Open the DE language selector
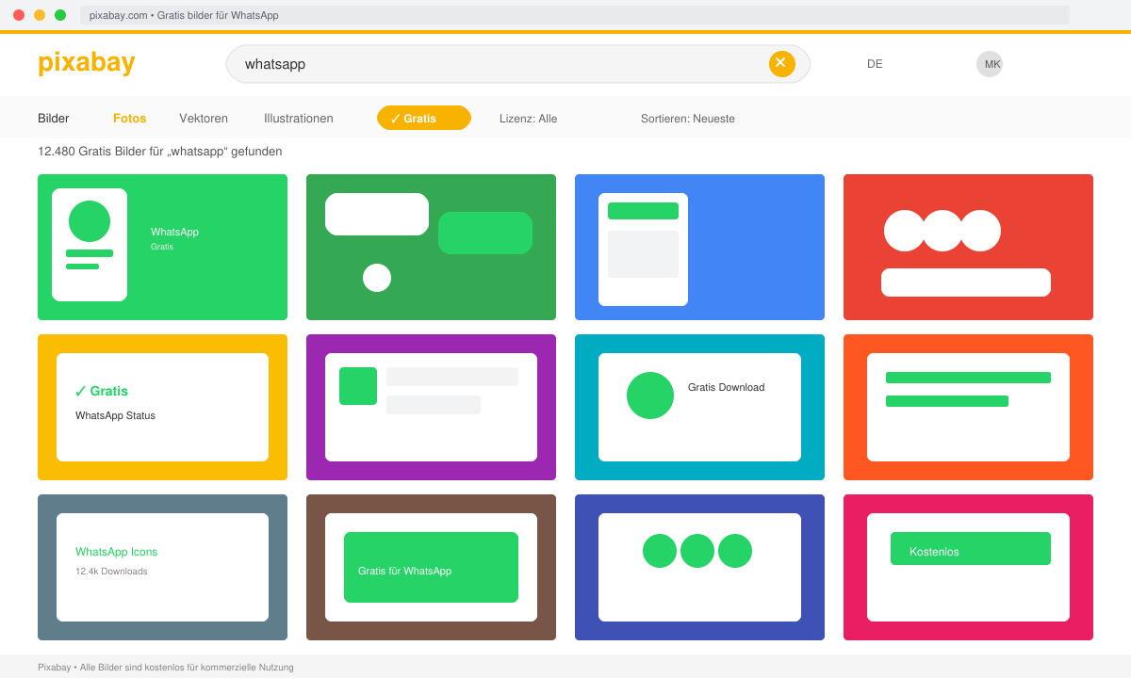 click(x=875, y=64)
